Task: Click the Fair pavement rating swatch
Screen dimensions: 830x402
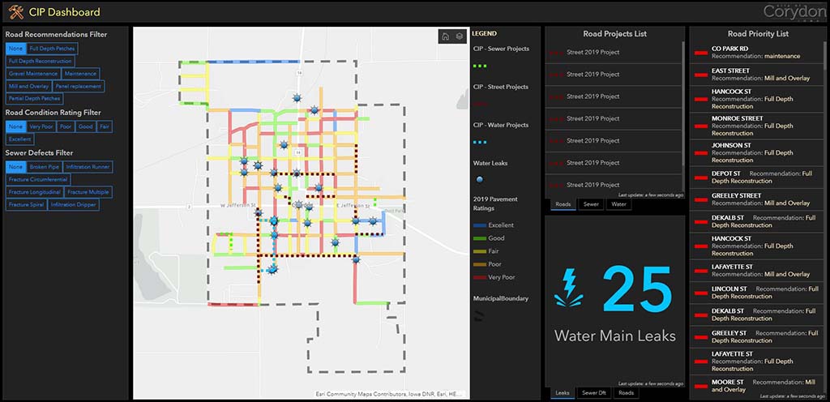Action: pos(480,251)
